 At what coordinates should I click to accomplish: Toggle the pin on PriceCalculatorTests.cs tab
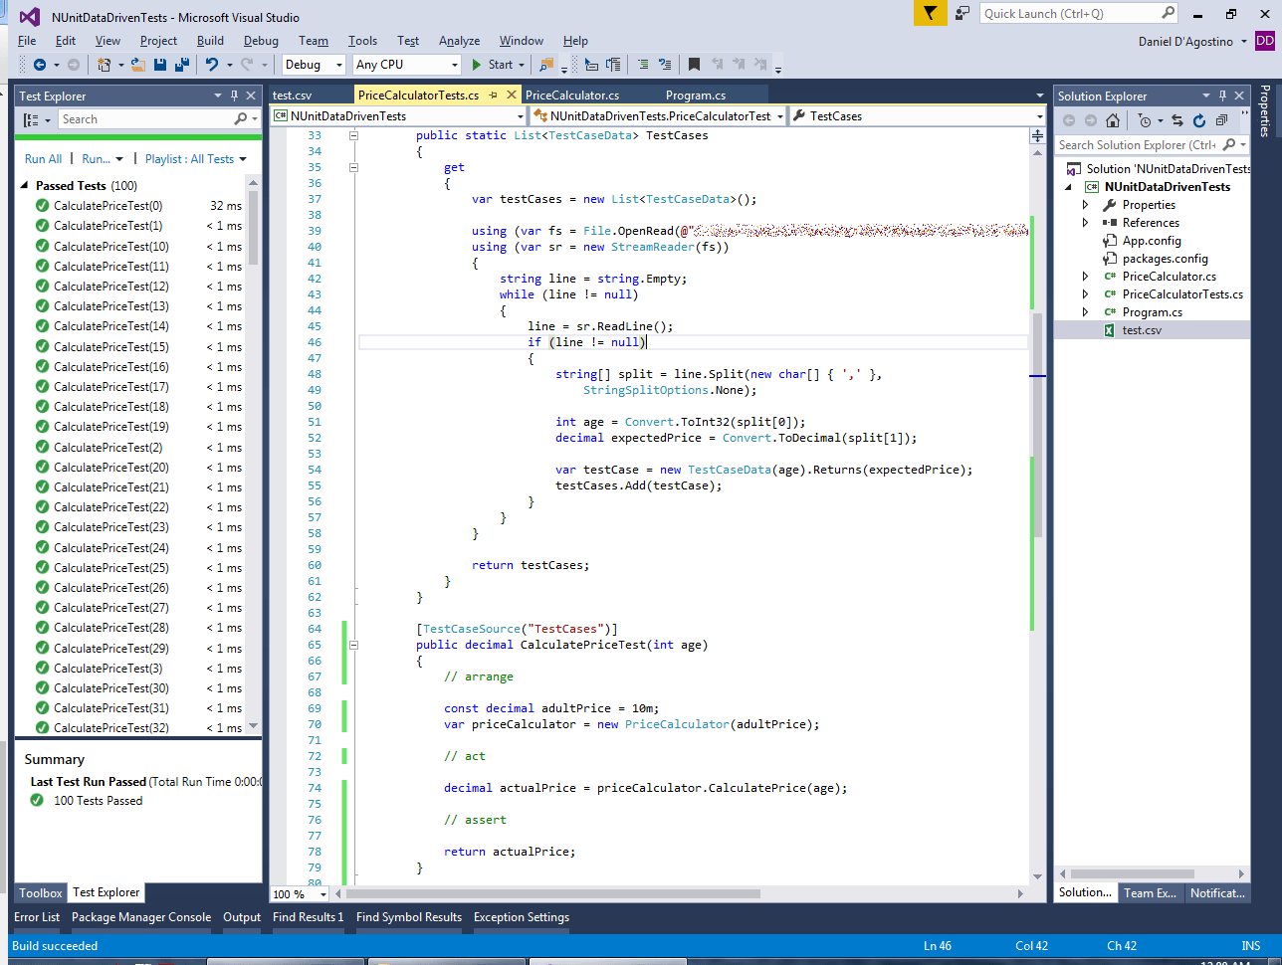[494, 96]
